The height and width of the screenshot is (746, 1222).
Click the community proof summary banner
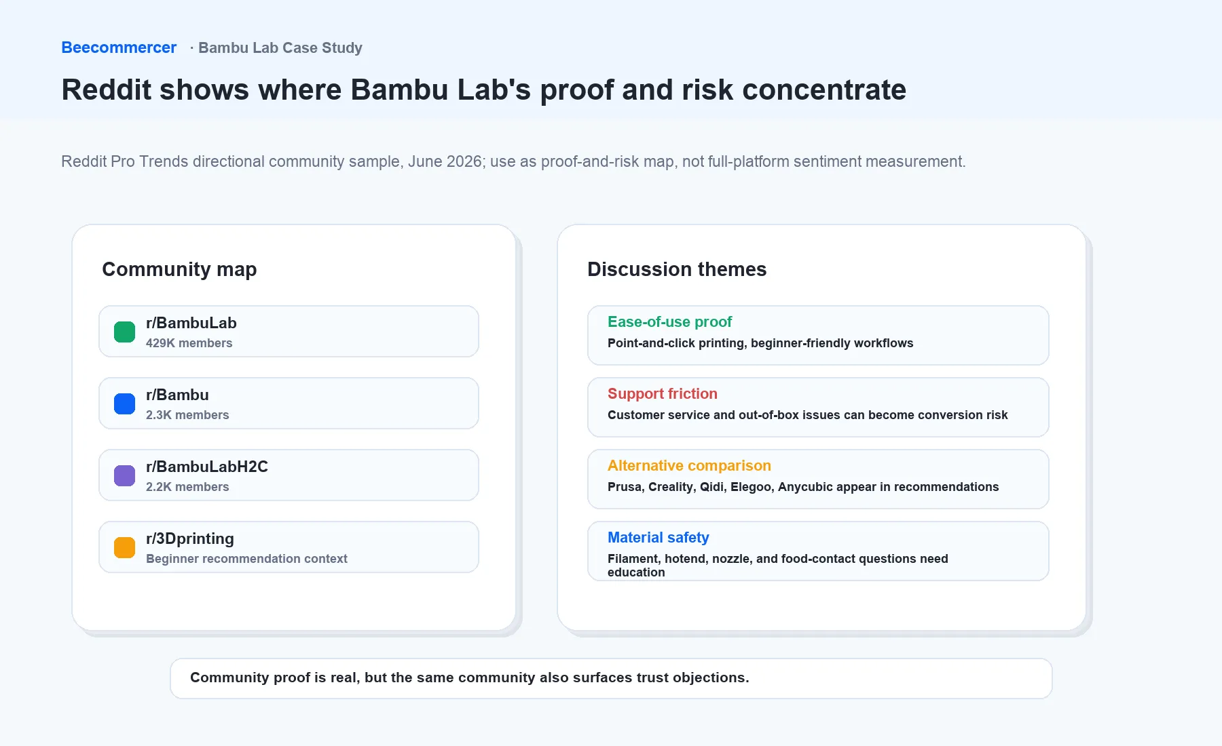point(611,678)
